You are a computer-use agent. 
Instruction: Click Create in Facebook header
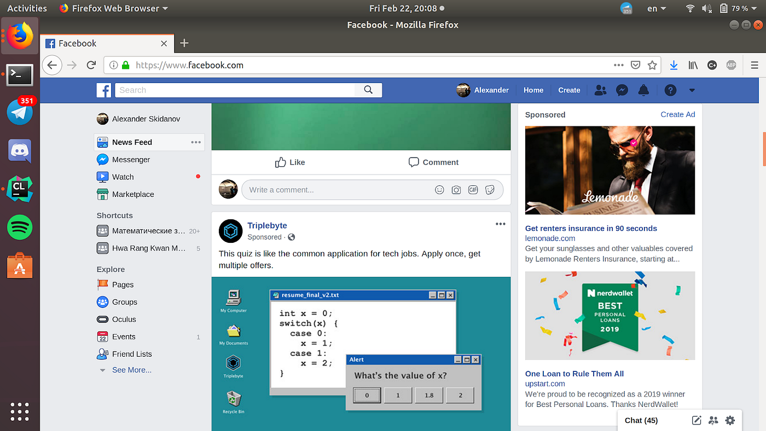[x=569, y=90]
